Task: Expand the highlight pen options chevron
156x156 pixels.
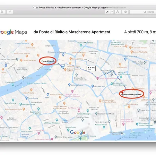Action: point(112,12)
